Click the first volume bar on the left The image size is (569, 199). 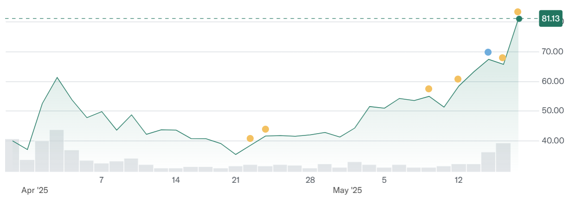(12, 155)
